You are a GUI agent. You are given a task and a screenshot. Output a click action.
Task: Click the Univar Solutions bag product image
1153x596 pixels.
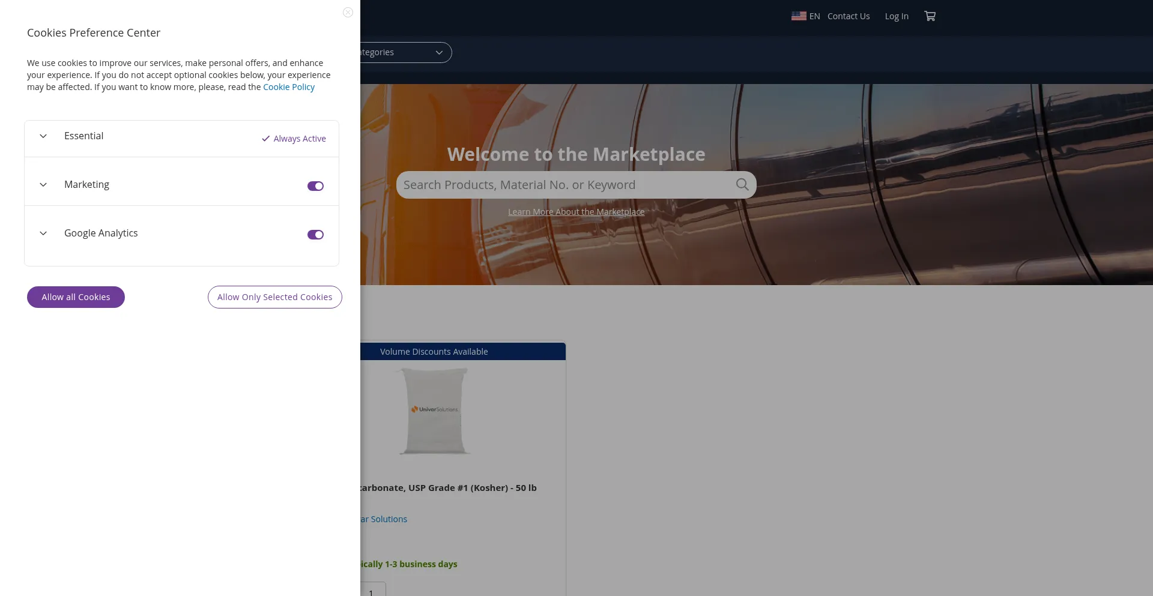(434, 411)
